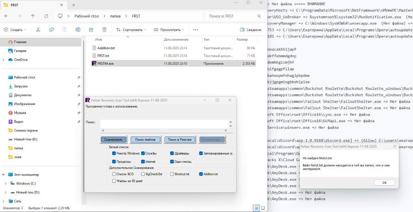Open Главная in the navigation pane

(x=20, y=42)
